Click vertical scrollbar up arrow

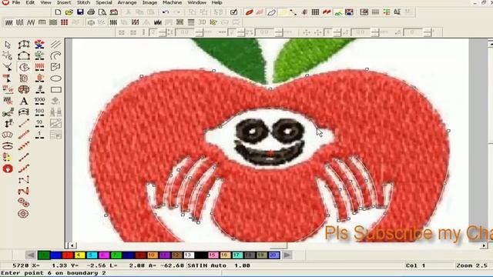click(x=491, y=44)
